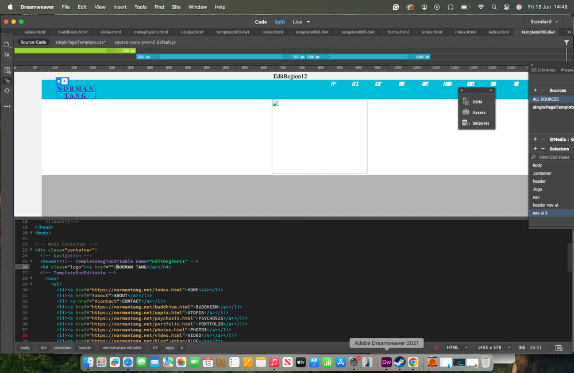
Task: Click the Open Documents icon in left toolbar
Action: [x=6, y=44]
